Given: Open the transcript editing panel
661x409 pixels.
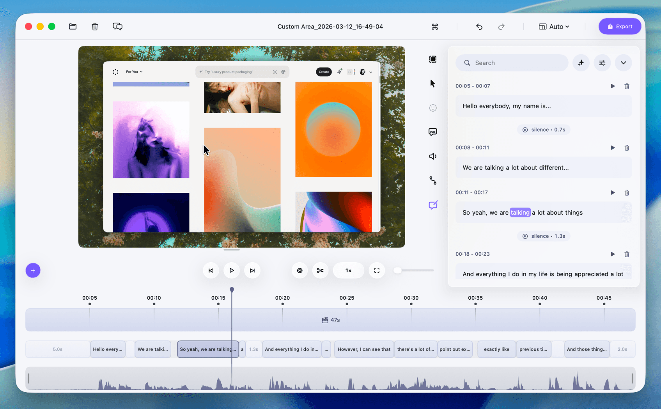Looking at the screenshot, I should (x=433, y=205).
